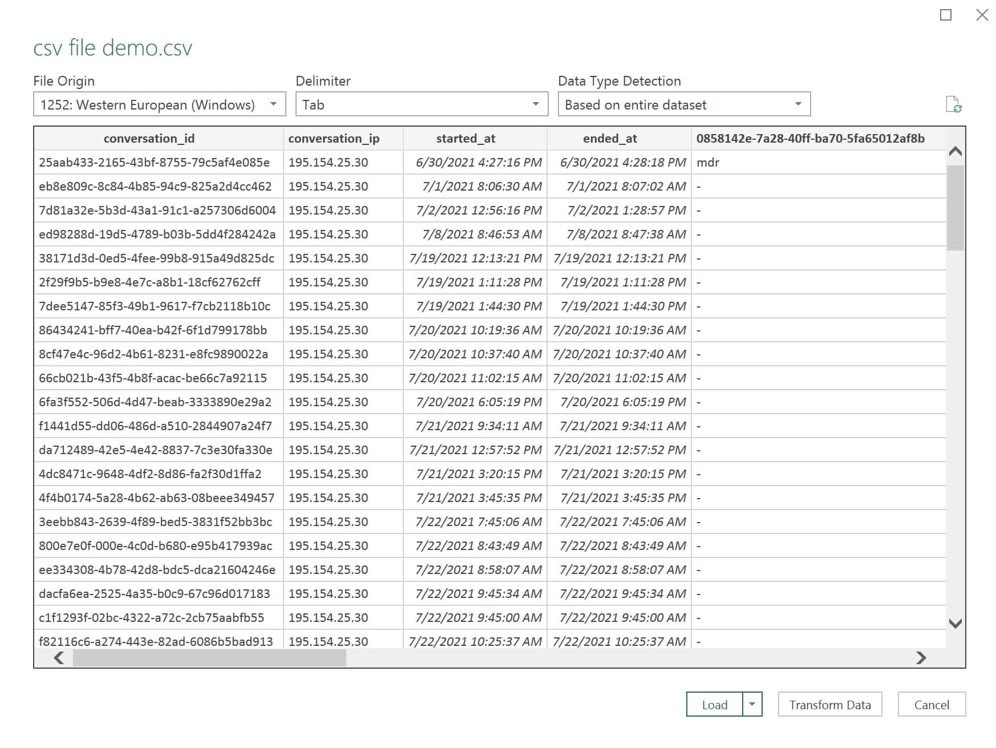Click cell 7dee5147-85f3-49b1-9617-f7cb2118b10c
The image size is (996, 748).
(x=159, y=306)
